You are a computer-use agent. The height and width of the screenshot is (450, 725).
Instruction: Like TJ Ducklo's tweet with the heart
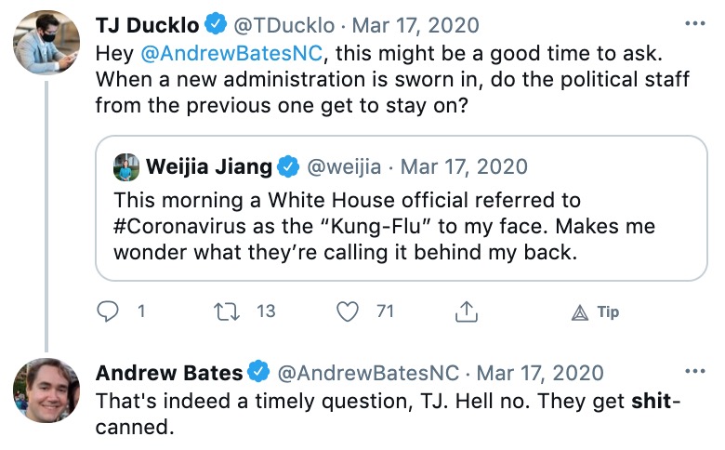click(x=348, y=312)
